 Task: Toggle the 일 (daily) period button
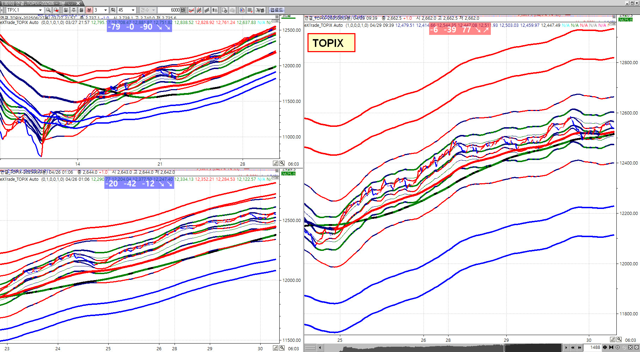click(66, 10)
